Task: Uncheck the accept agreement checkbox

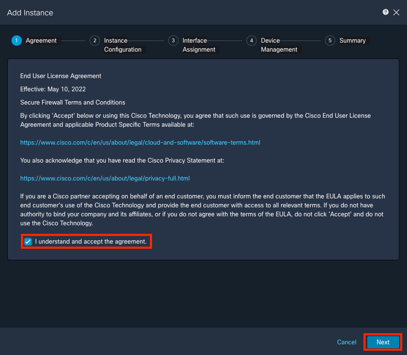Action: (28, 242)
